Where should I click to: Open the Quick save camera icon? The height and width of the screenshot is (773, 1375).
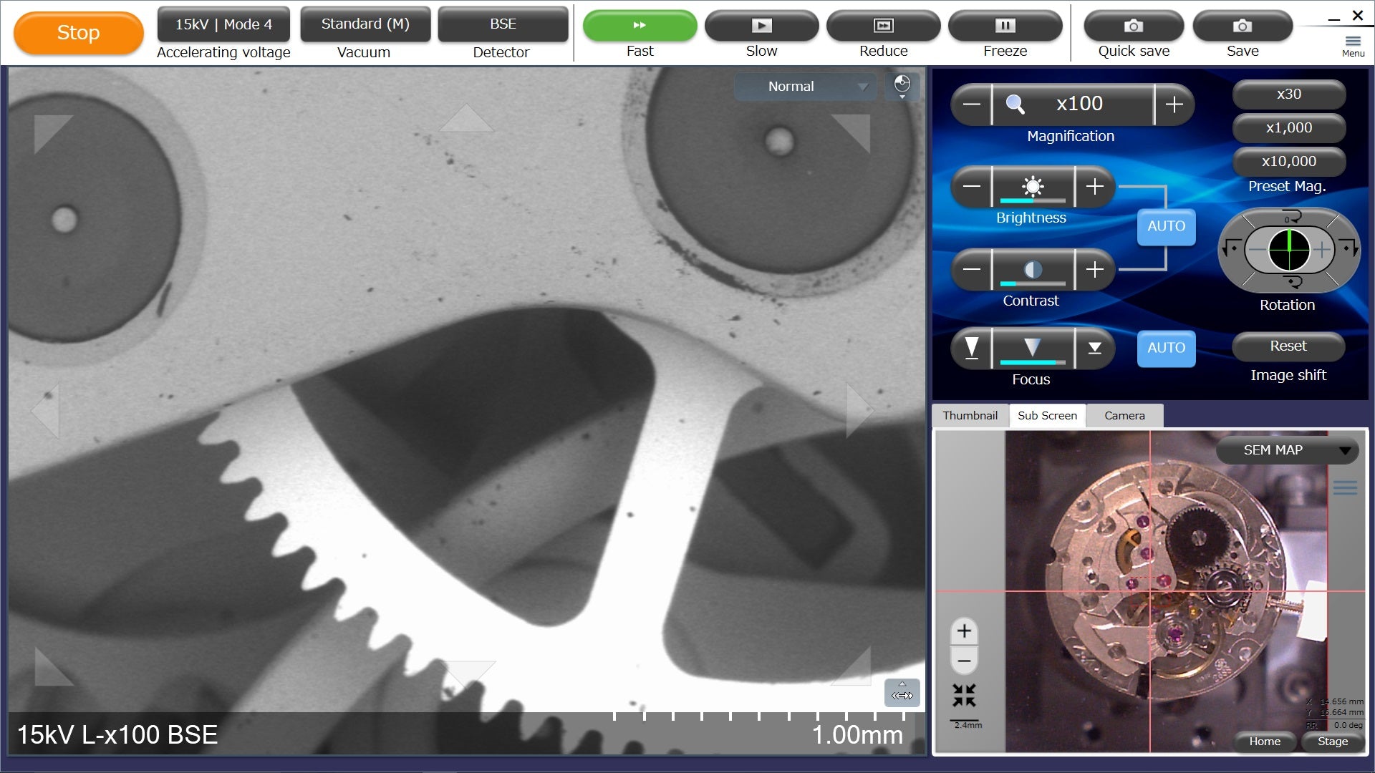(x=1132, y=26)
